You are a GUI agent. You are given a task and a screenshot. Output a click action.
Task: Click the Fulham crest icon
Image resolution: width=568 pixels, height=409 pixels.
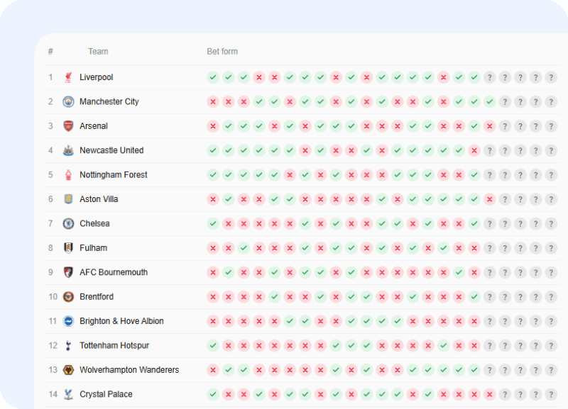click(68, 248)
